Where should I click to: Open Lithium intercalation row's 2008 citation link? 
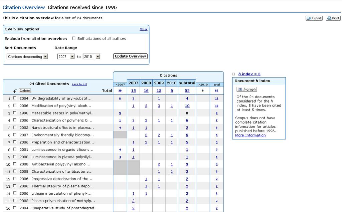[146, 193]
